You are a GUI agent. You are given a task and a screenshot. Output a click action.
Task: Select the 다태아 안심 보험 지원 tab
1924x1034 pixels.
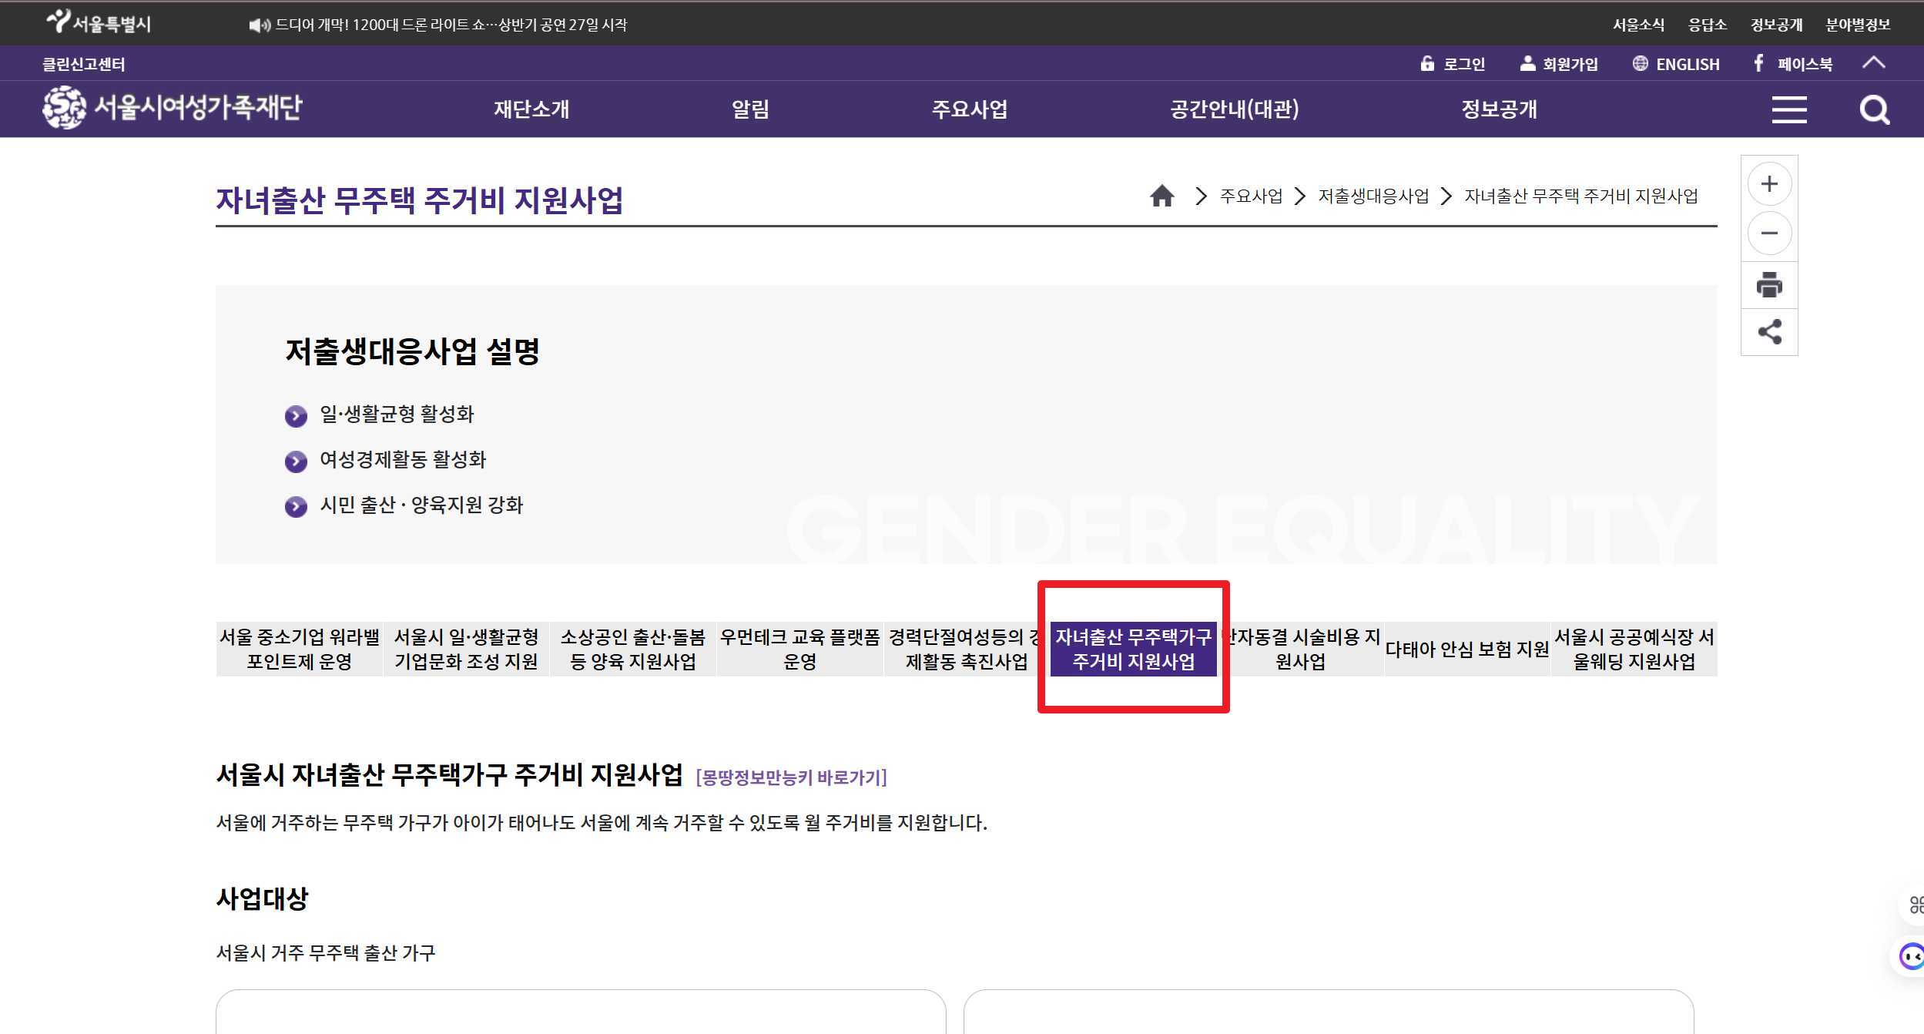click(1466, 650)
